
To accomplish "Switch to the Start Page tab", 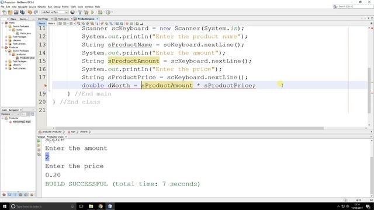I will 43,19.
